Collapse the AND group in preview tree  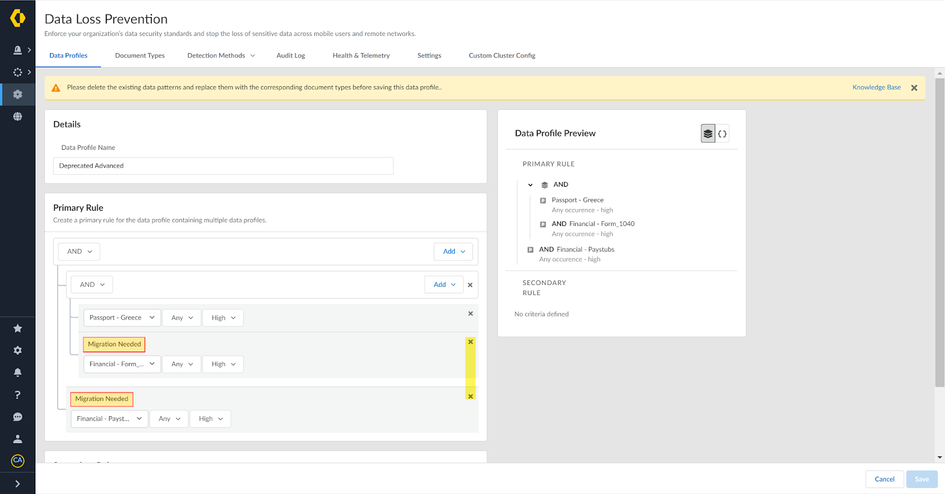pos(530,185)
